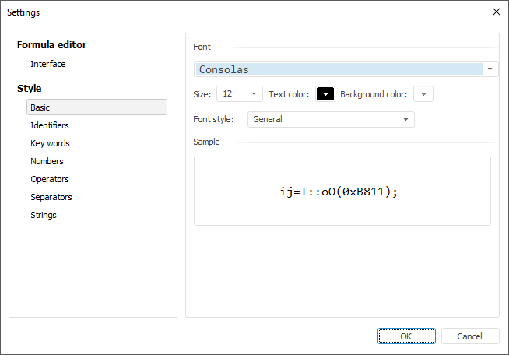Open the Font style General dropdown
Viewport: 509px width, 355px height.
point(405,119)
